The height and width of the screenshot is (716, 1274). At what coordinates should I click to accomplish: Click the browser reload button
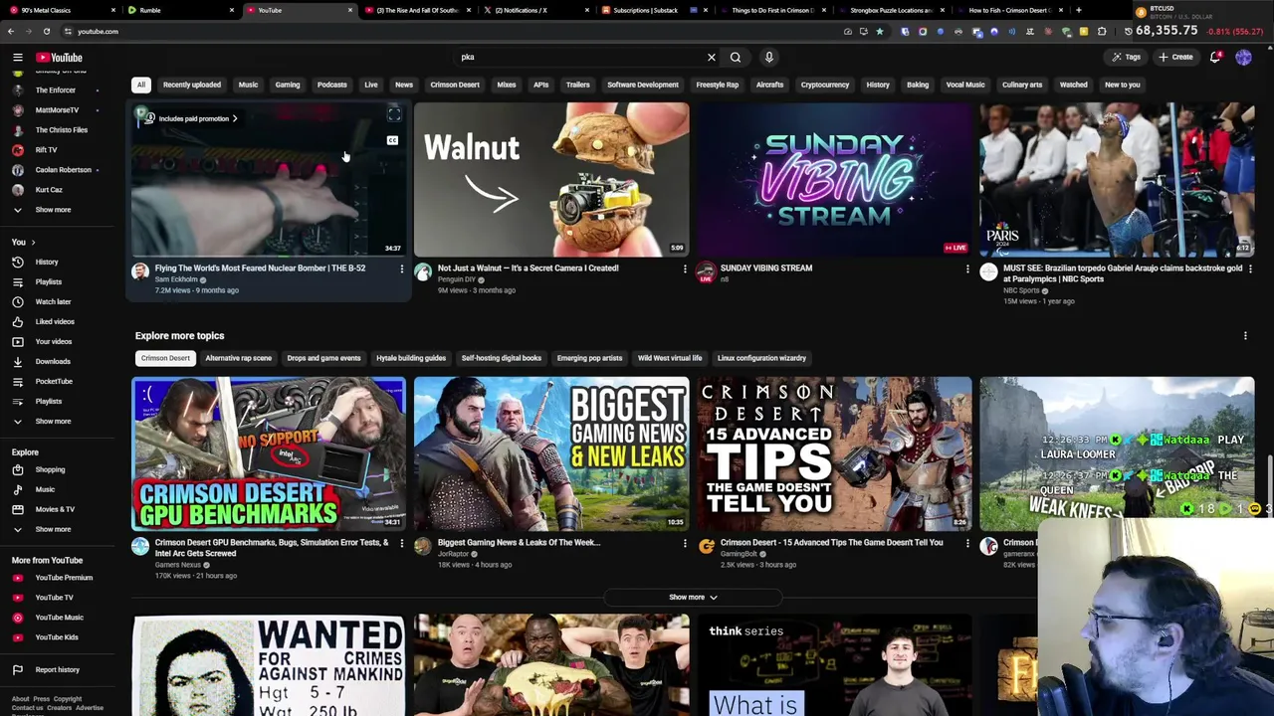(46, 31)
